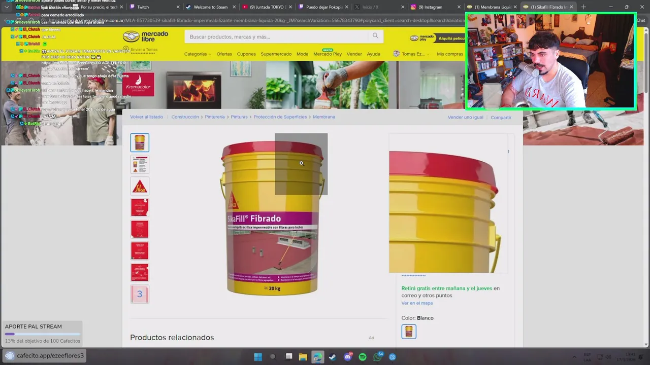Click Ver en el mapa link

click(x=417, y=303)
